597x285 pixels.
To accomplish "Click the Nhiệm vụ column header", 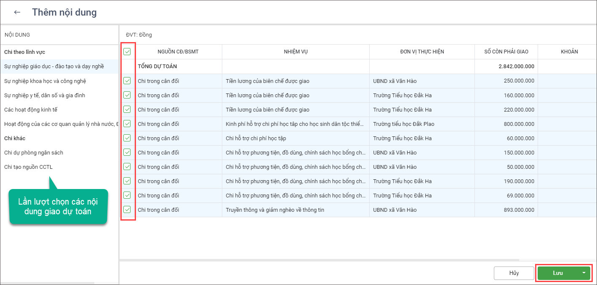I will (296, 52).
